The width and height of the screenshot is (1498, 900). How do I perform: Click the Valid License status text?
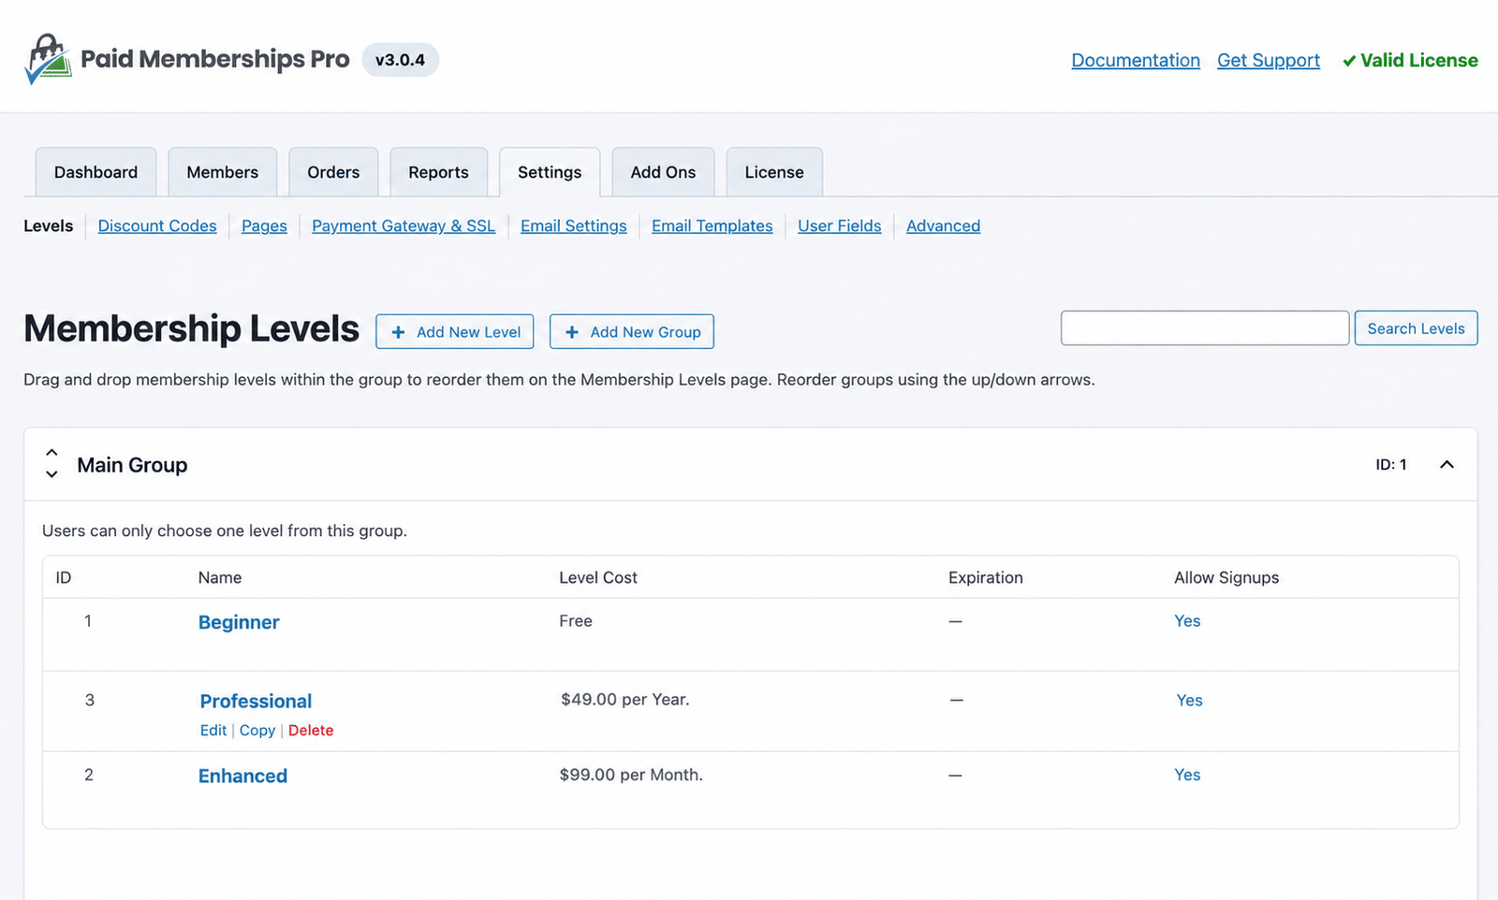(x=1410, y=60)
